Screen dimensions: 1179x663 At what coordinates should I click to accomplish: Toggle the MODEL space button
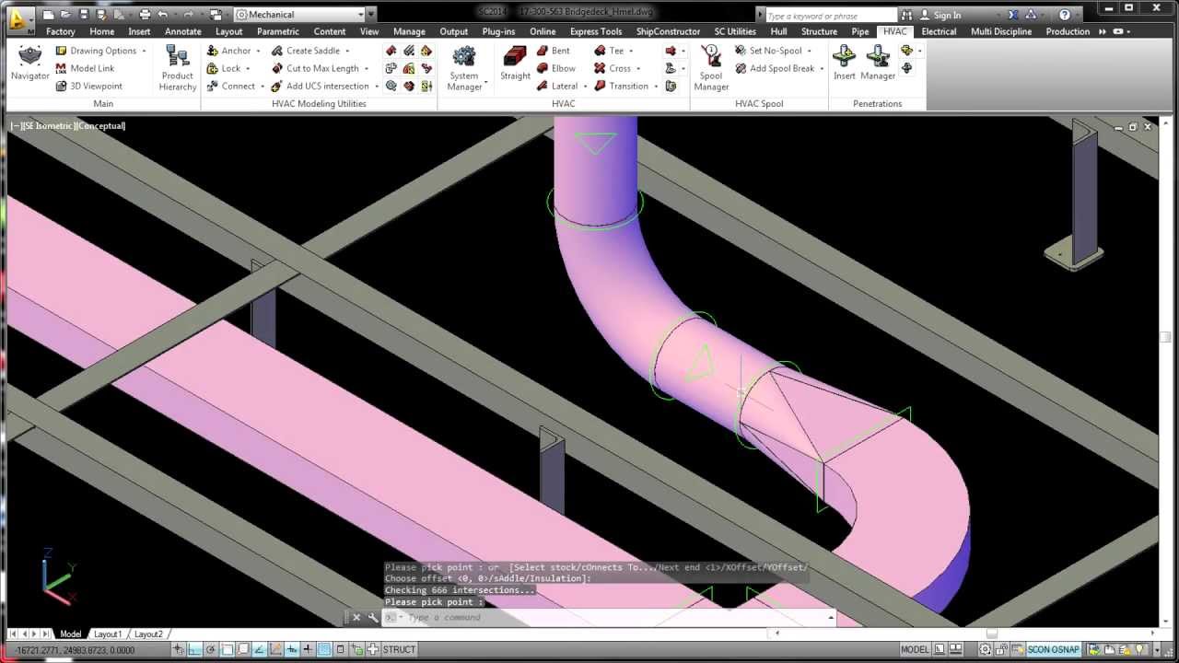coord(915,649)
